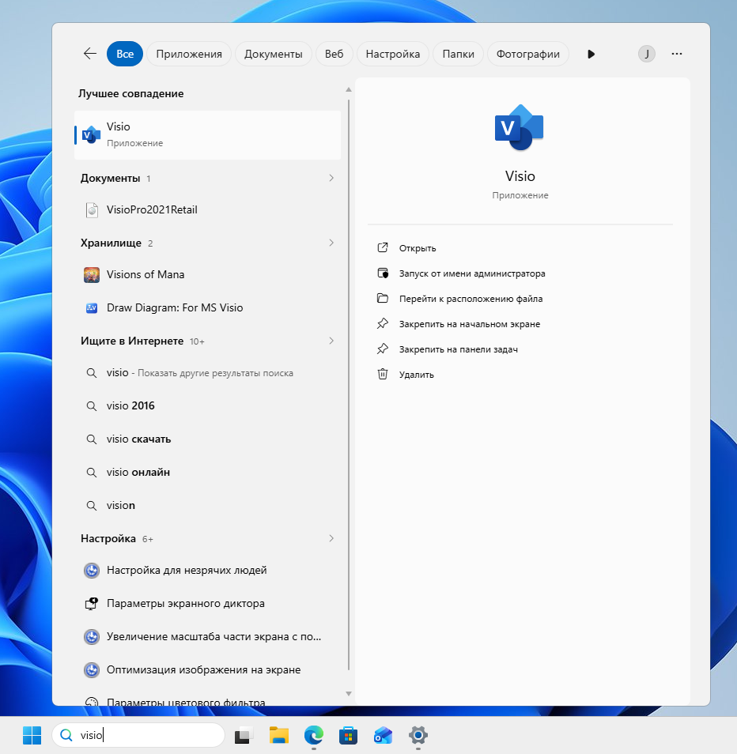Open Visions of Mana store result
Image resolution: width=737 pixels, height=754 pixels.
[207, 274]
